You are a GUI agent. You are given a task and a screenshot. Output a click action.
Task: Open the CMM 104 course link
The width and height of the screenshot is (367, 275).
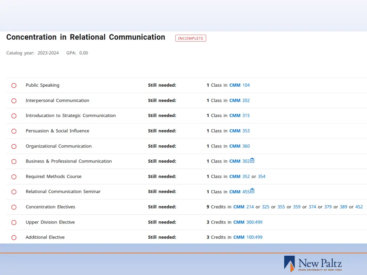[x=239, y=85]
